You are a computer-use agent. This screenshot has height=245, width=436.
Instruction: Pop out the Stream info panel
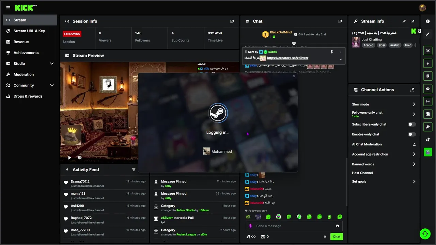pos(412,21)
